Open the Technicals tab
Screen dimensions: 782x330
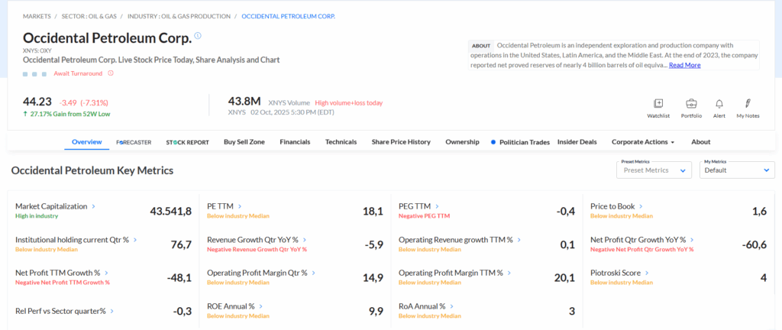point(341,142)
